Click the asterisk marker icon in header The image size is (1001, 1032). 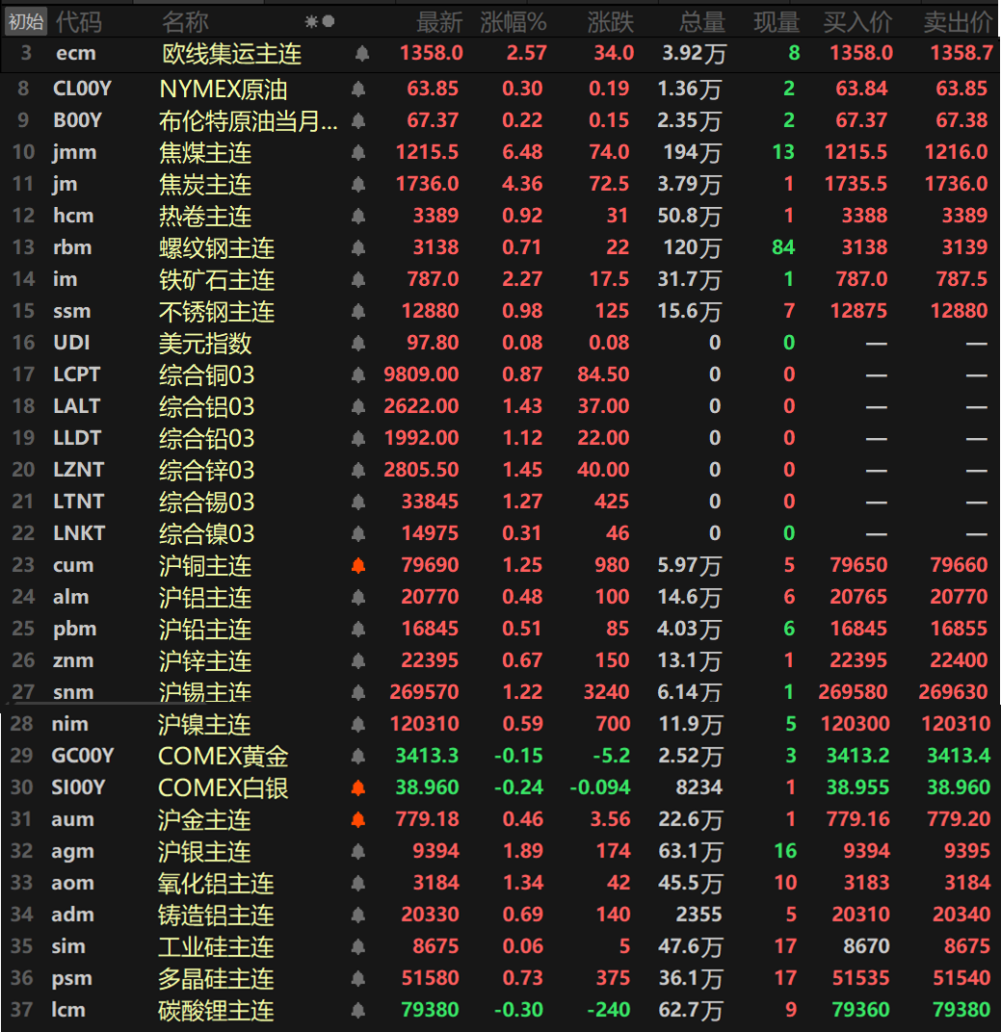pyautogui.click(x=311, y=22)
